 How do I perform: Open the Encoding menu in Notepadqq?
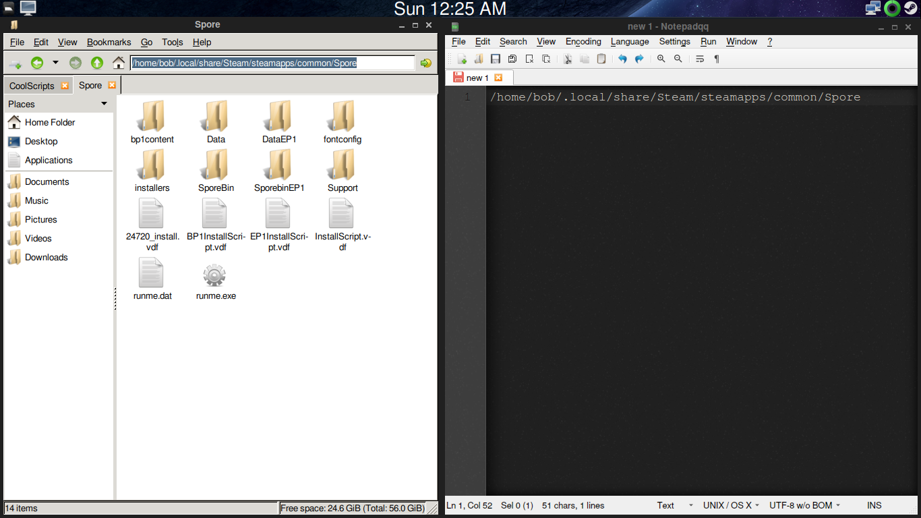(x=583, y=41)
